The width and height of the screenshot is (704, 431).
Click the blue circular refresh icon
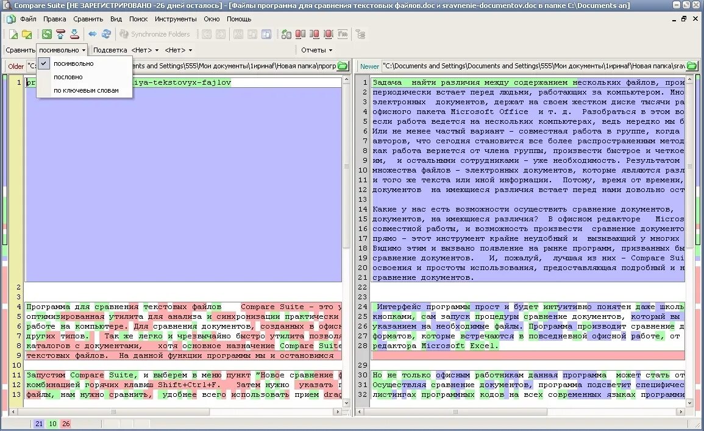click(107, 34)
